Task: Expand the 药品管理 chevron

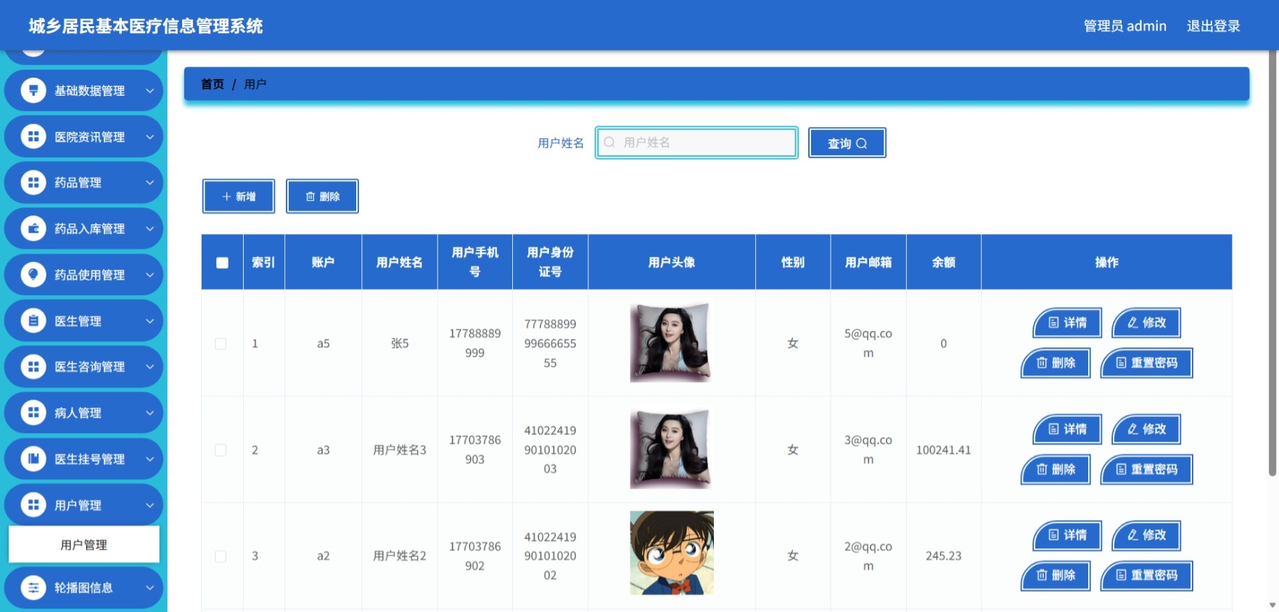Action: click(x=149, y=183)
